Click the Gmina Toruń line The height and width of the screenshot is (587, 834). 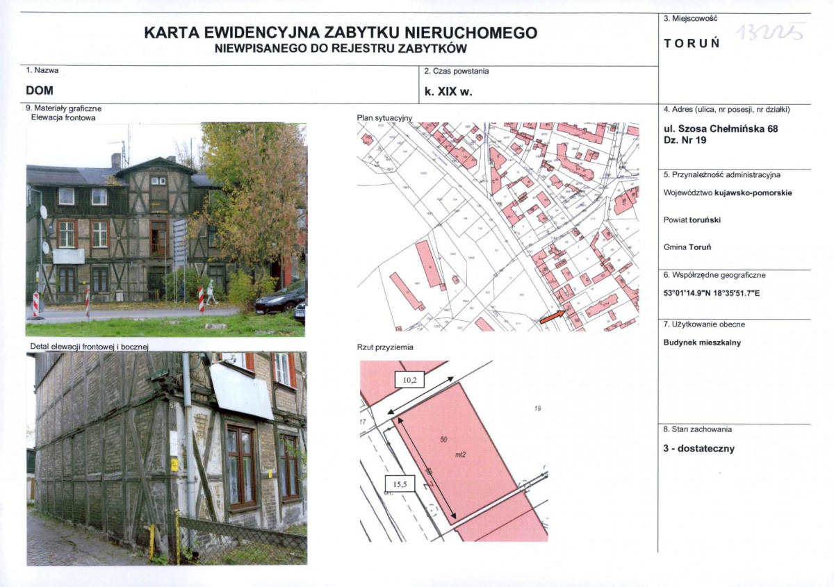click(687, 247)
